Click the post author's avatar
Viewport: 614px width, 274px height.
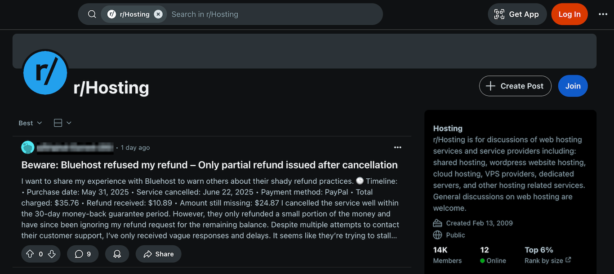pyautogui.click(x=28, y=147)
